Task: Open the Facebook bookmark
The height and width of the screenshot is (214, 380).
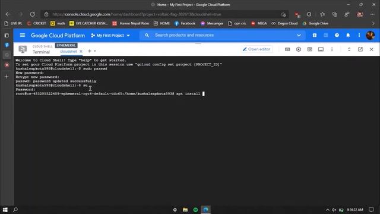Action: click(x=185, y=23)
